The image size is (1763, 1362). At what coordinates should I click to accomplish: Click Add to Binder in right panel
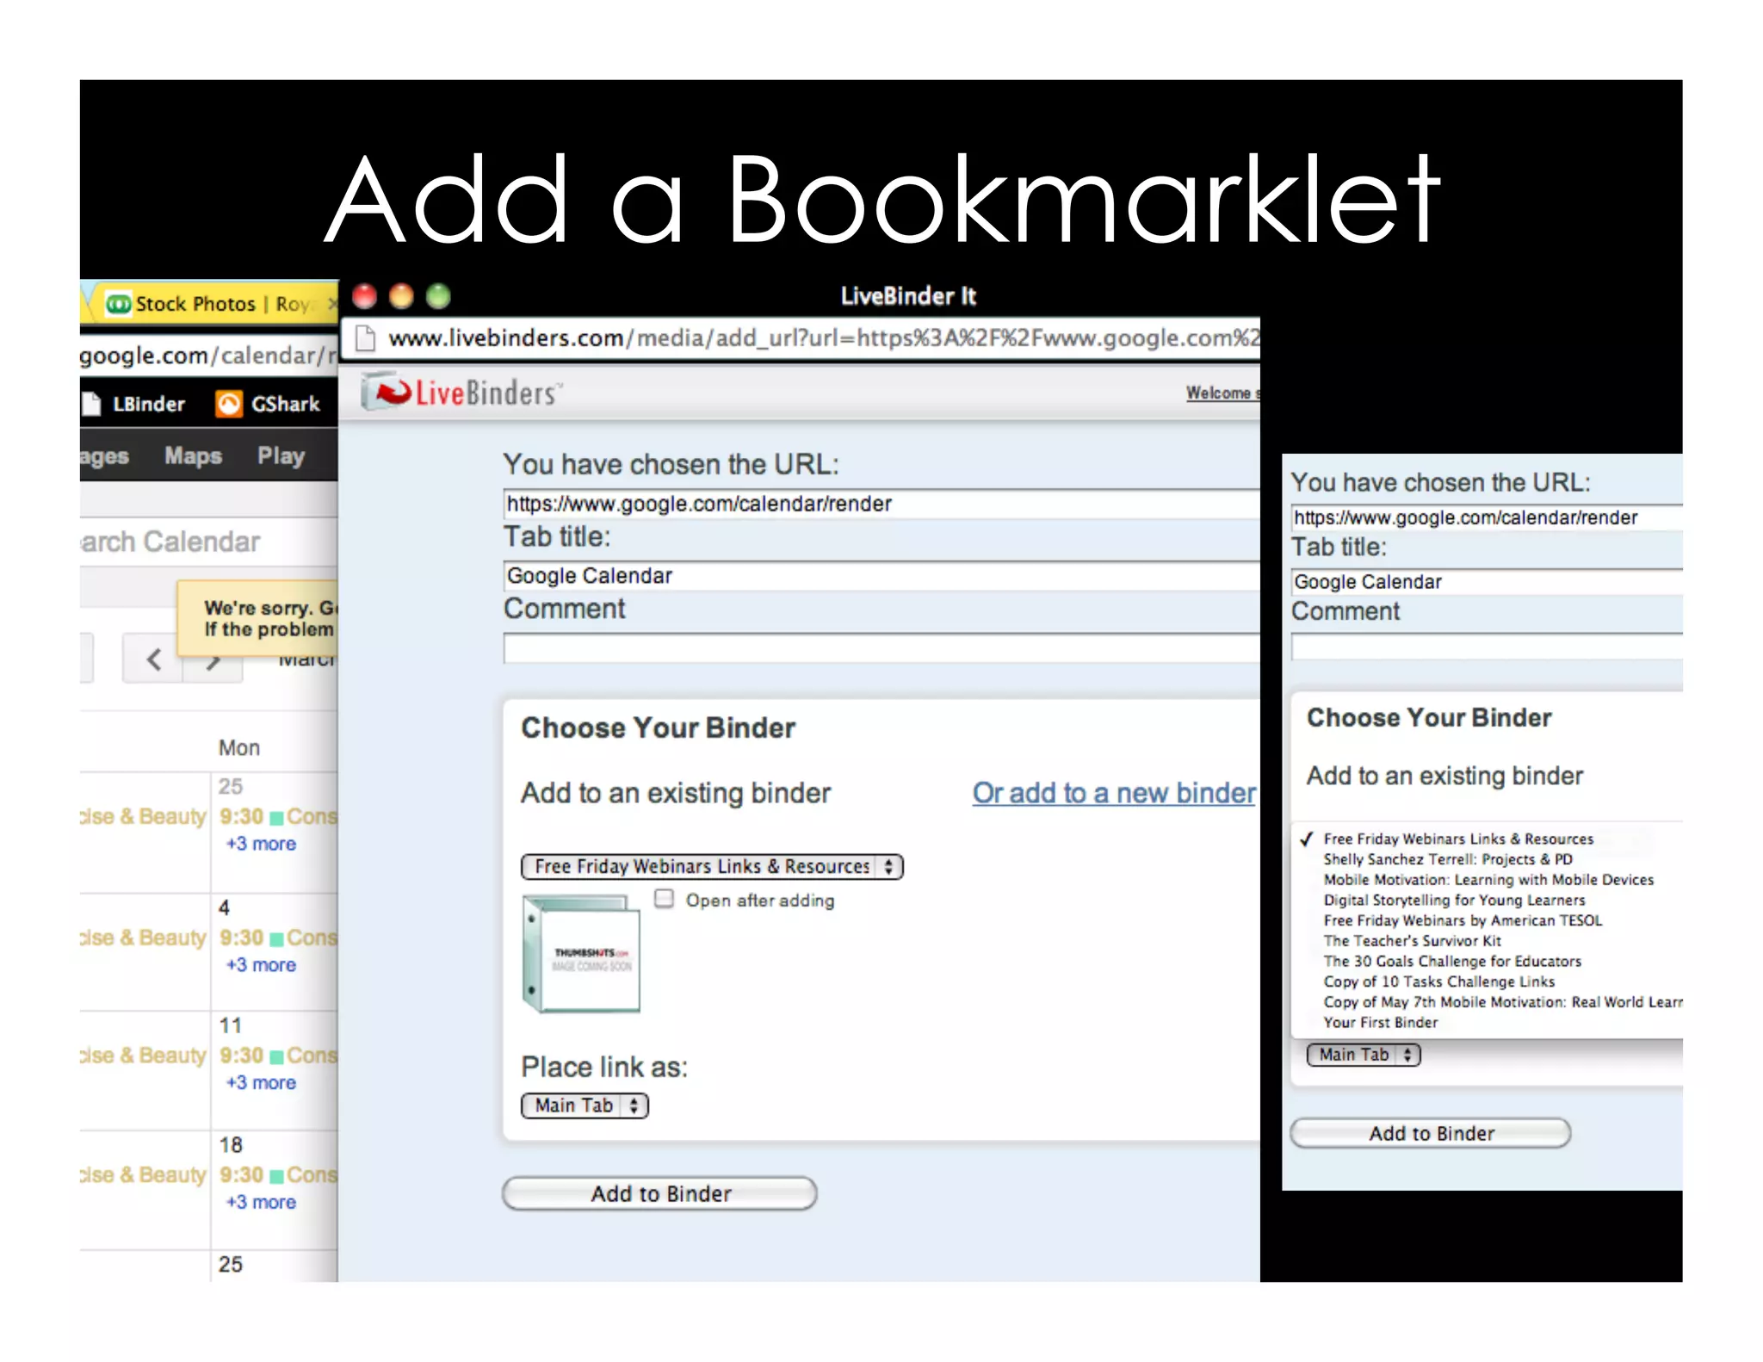coord(1431,1133)
